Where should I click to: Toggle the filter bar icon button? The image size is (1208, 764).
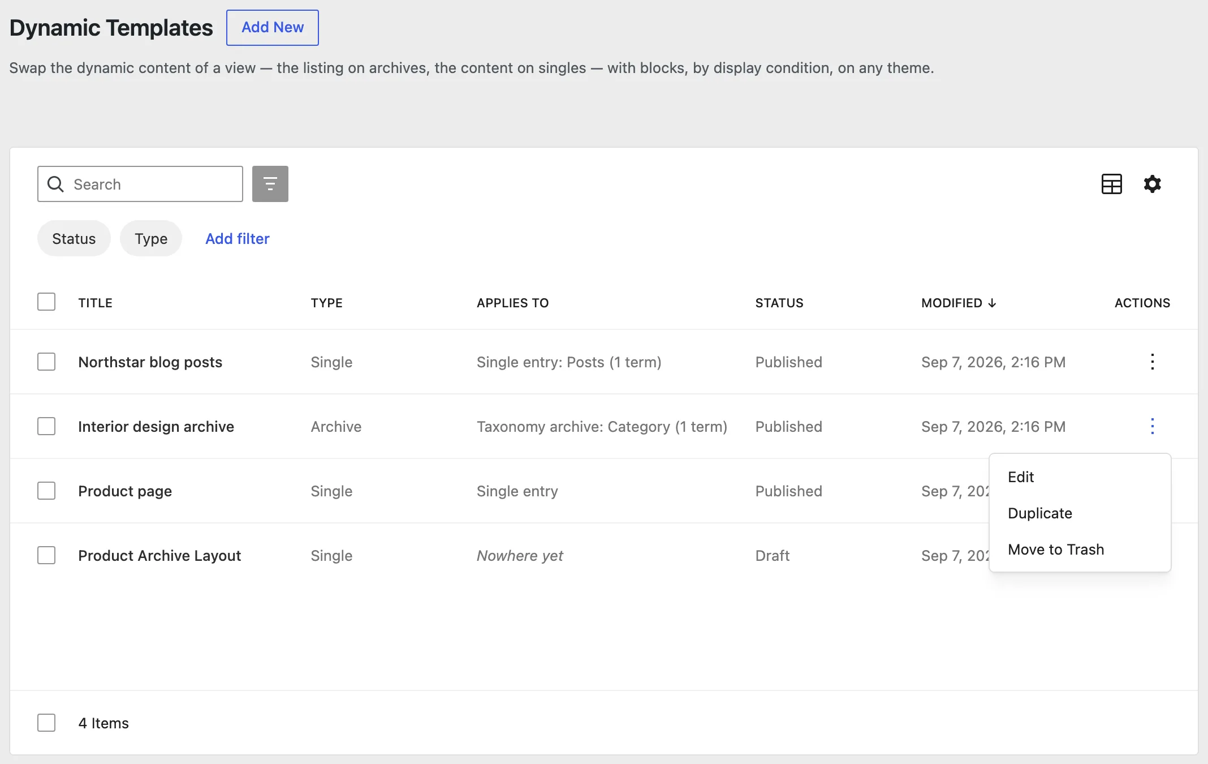[x=270, y=184]
